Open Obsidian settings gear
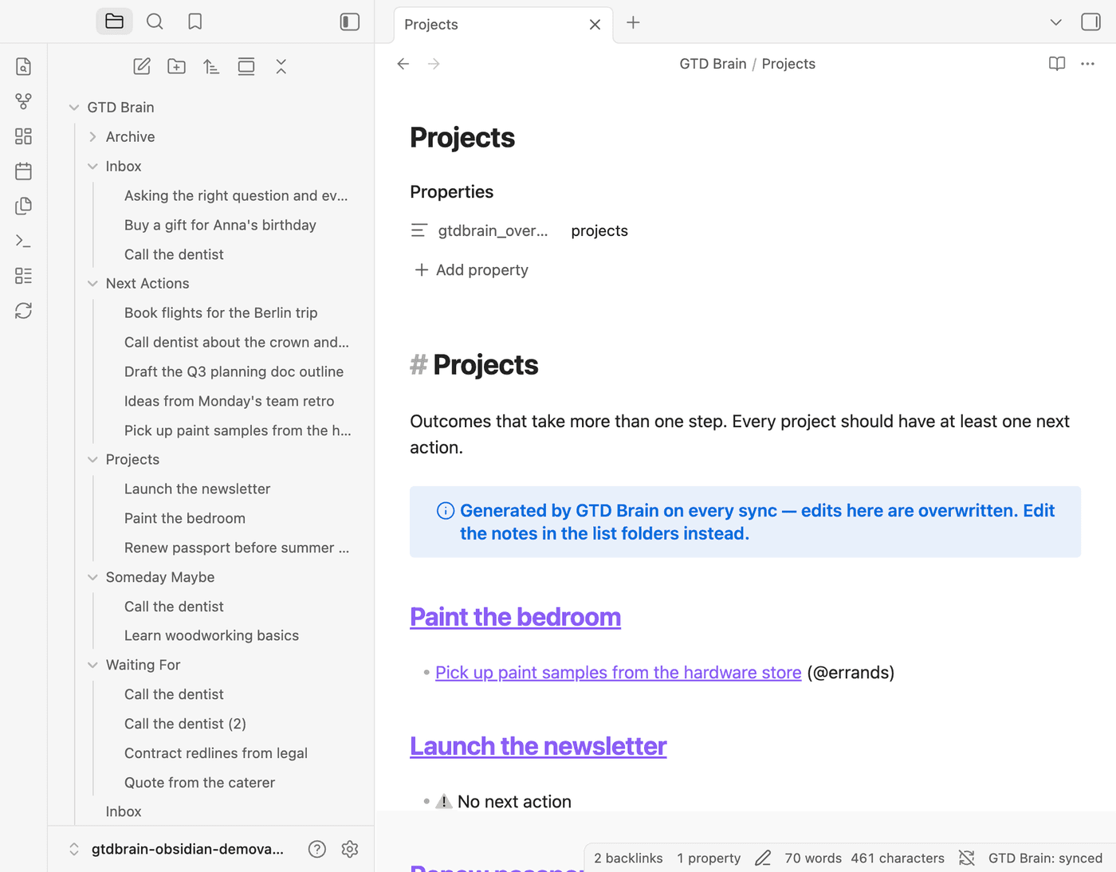1116x872 pixels. coord(350,849)
